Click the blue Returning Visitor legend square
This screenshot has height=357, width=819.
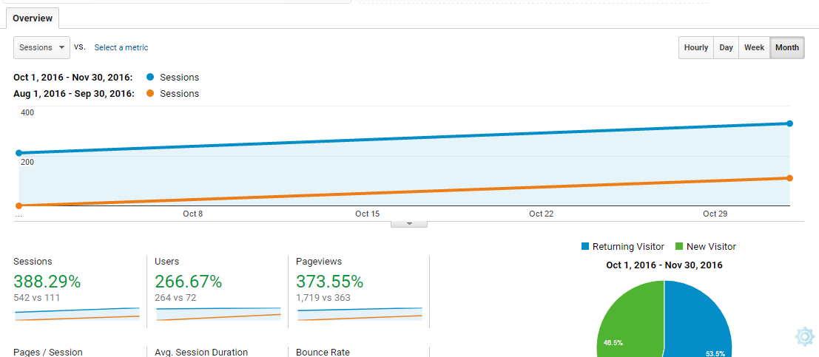tap(585, 246)
